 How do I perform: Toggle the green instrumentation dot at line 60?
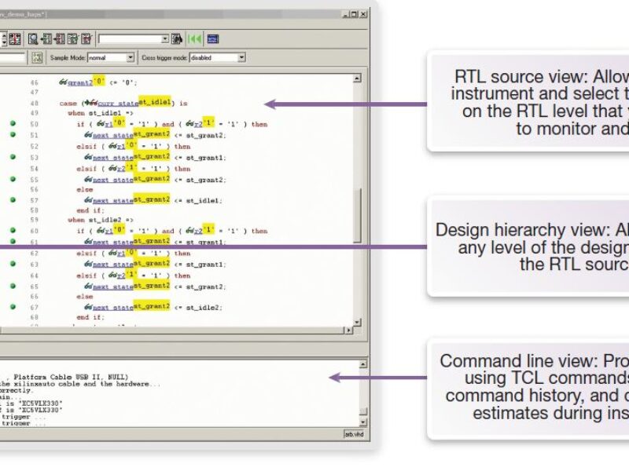(11, 231)
